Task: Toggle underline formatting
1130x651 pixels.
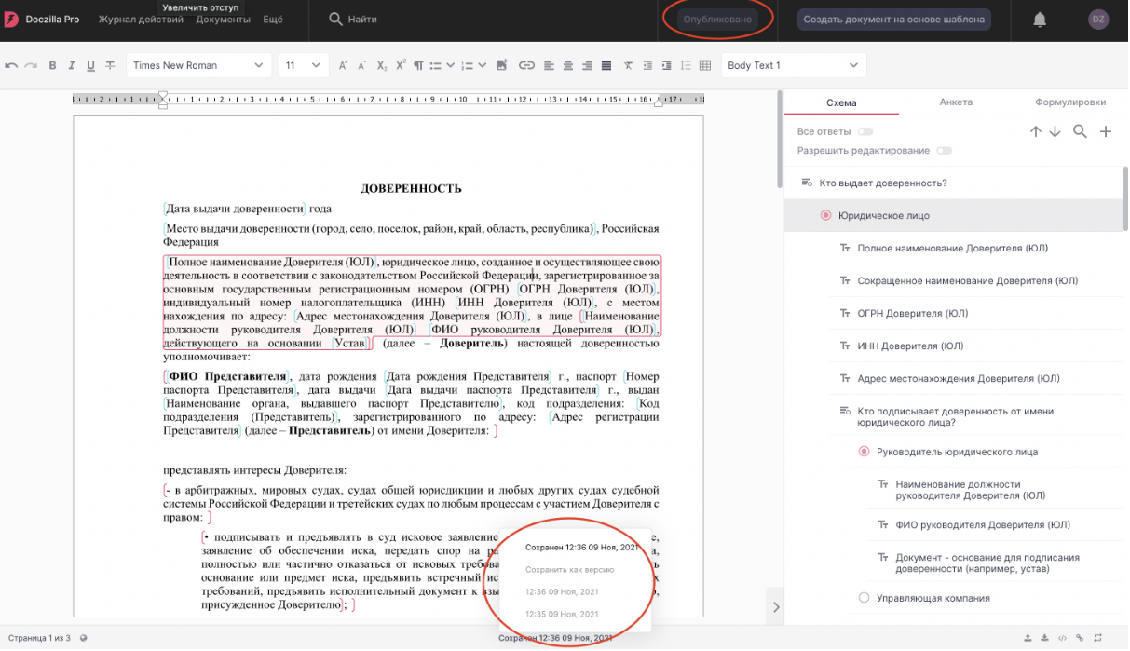Action: tap(90, 65)
